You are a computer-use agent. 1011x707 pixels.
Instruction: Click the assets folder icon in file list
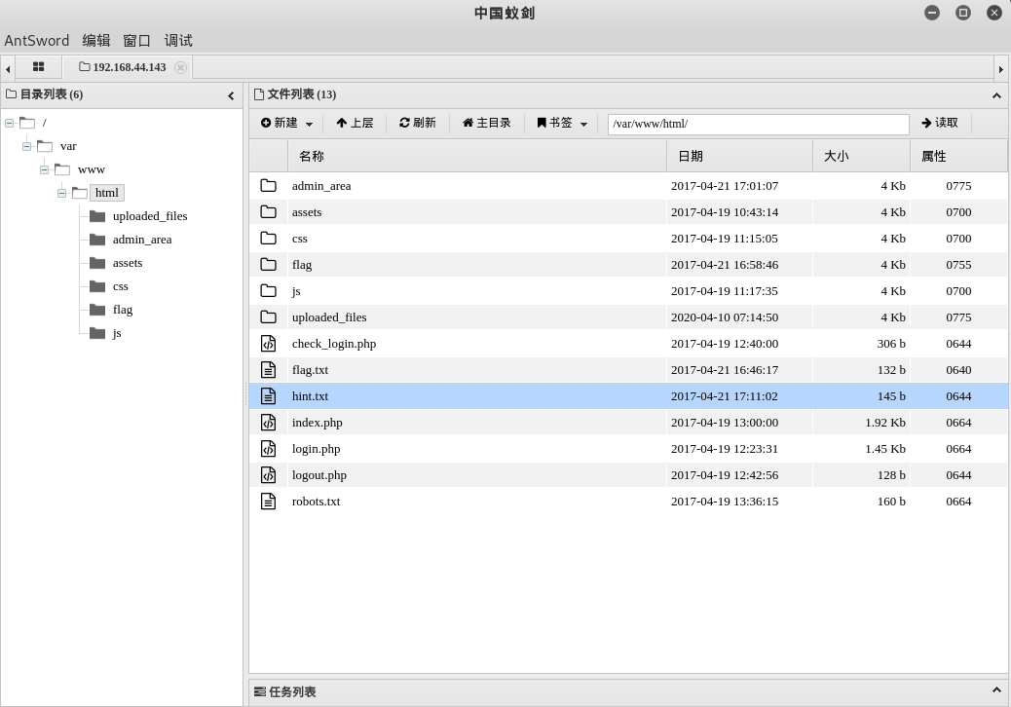coord(268,212)
